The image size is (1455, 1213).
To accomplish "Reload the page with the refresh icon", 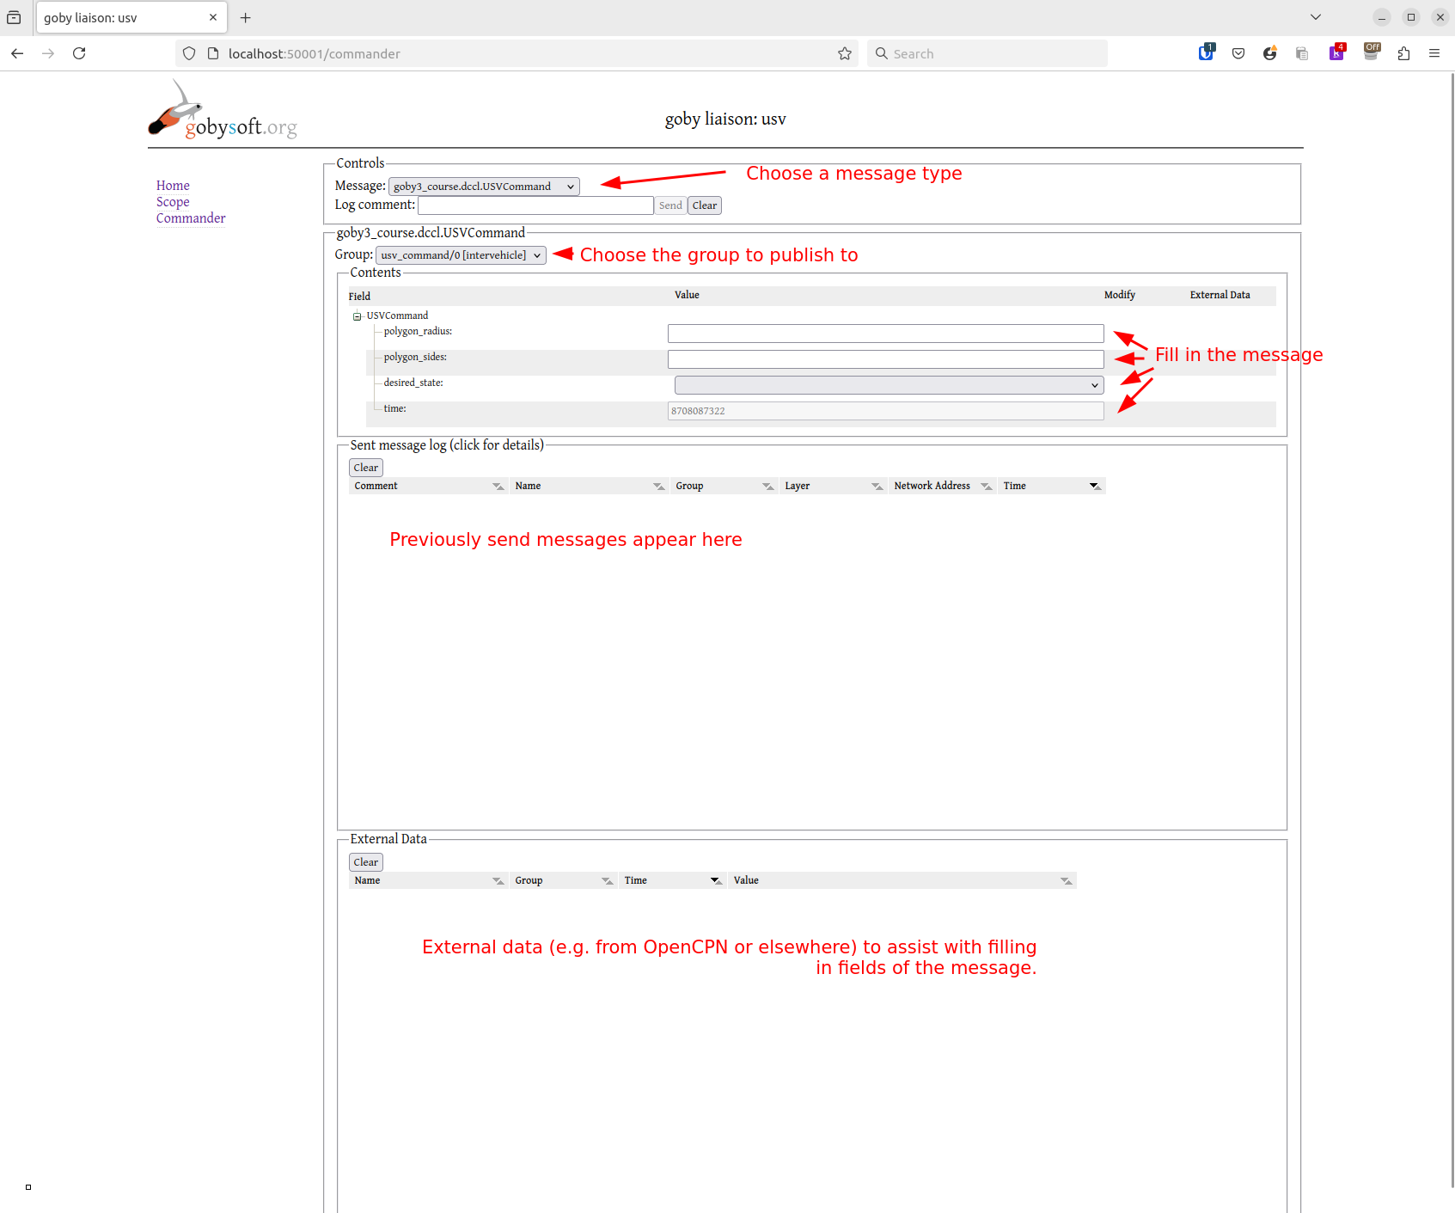I will coord(79,53).
